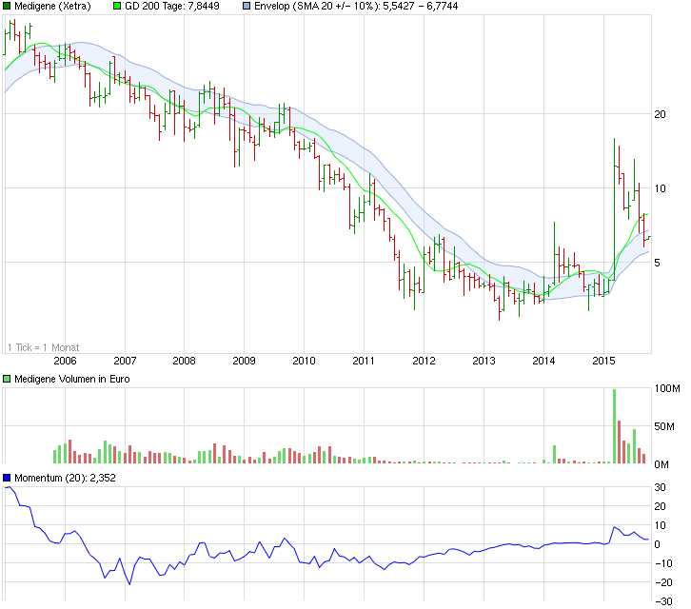Click the long green early-2014 price candle
Viewport: 691px width, 609px height.
[x=554, y=253]
